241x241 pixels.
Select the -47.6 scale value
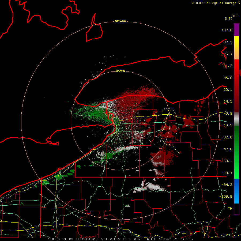(x=227, y=149)
